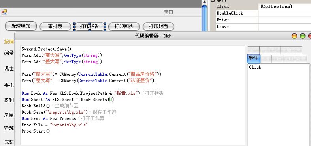Viewport: 311px width, 146px height.
Task: Click the green button in code editor title bar
Action: 303,36
